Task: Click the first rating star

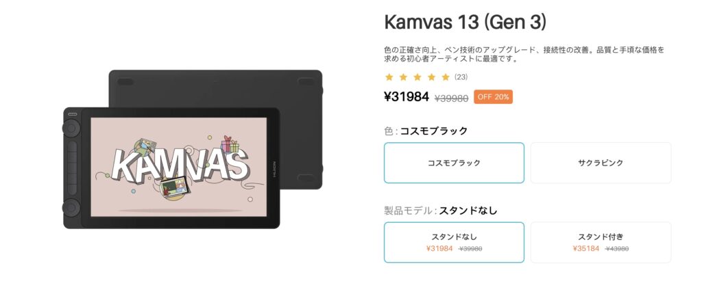Action: click(389, 77)
